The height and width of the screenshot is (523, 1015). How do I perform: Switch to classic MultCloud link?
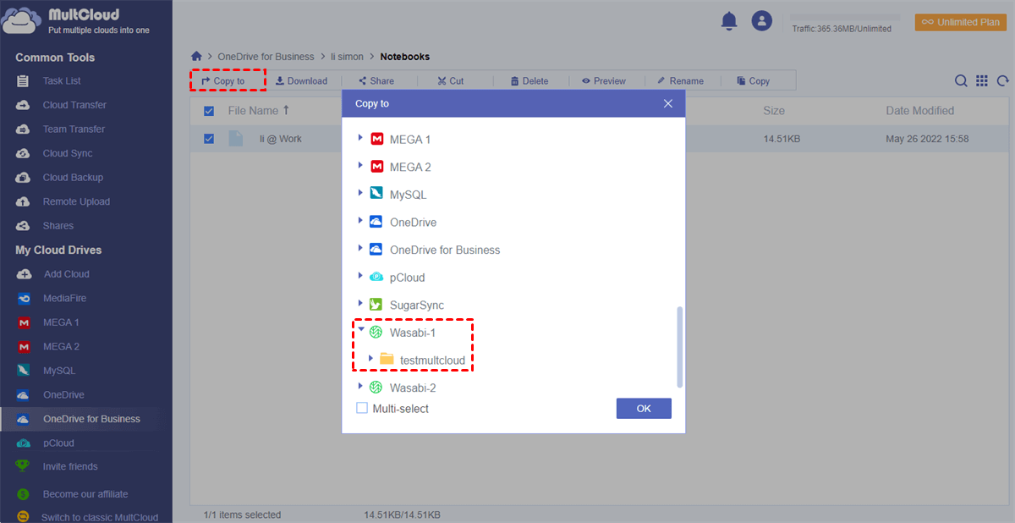click(99, 517)
